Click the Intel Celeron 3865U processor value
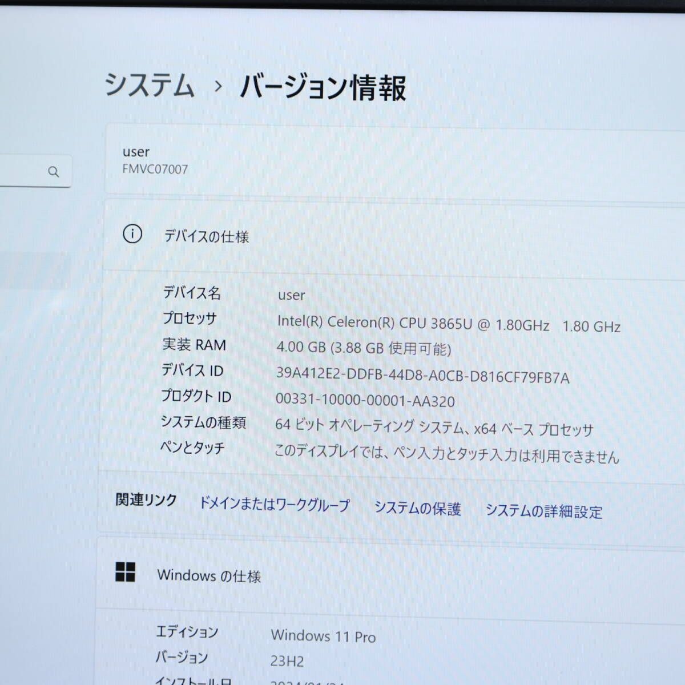Viewport: 685px width, 685px height. click(x=449, y=324)
